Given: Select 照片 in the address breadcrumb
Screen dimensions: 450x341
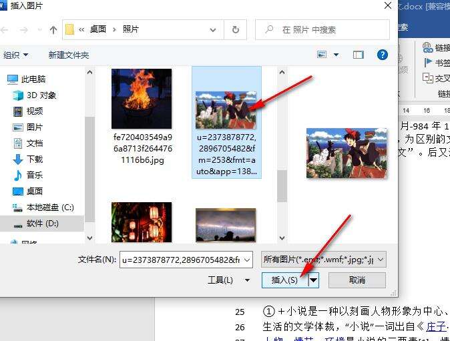Looking at the screenshot, I should pos(131,29).
